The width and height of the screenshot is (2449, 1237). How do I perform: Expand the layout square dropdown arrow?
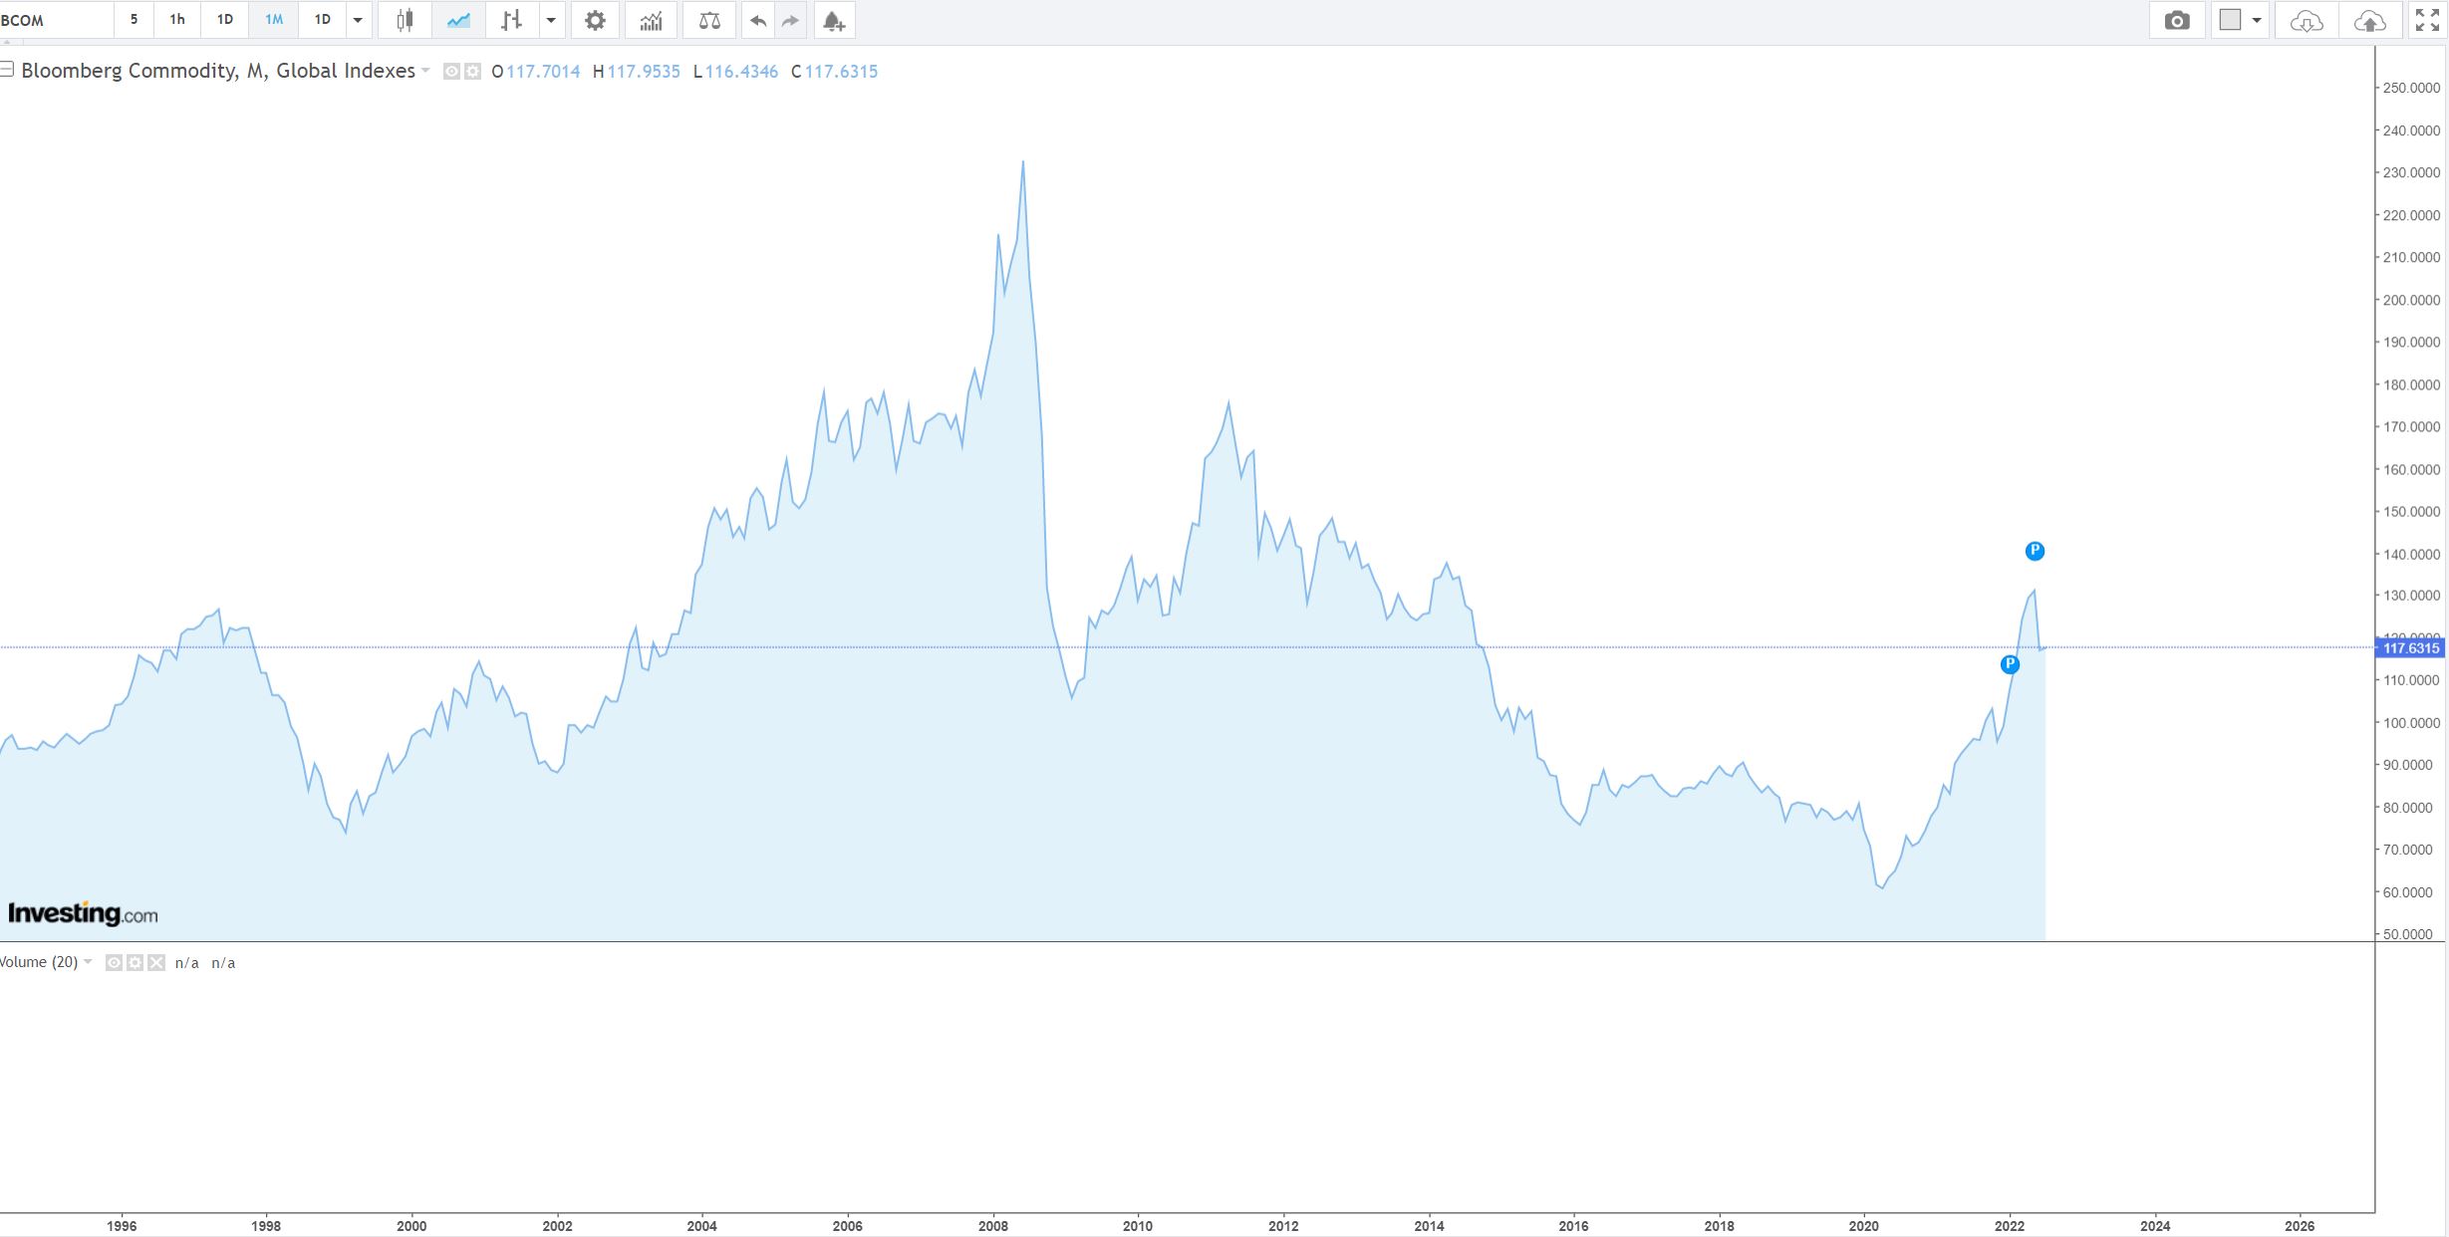click(2257, 21)
